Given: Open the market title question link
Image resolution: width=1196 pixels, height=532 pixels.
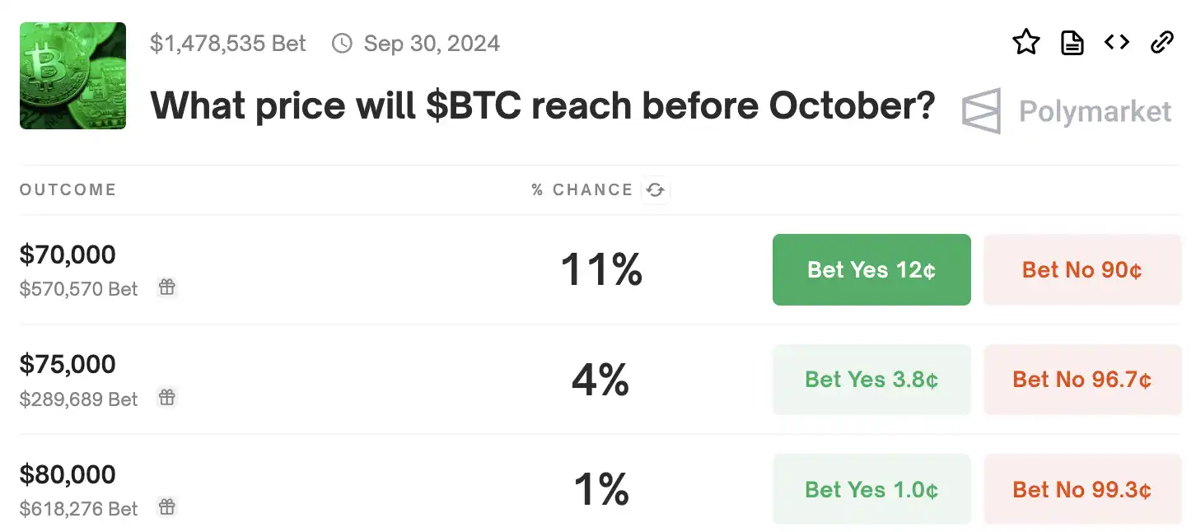Looking at the screenshot, I should pyautogui.click(x=542, y=106).
